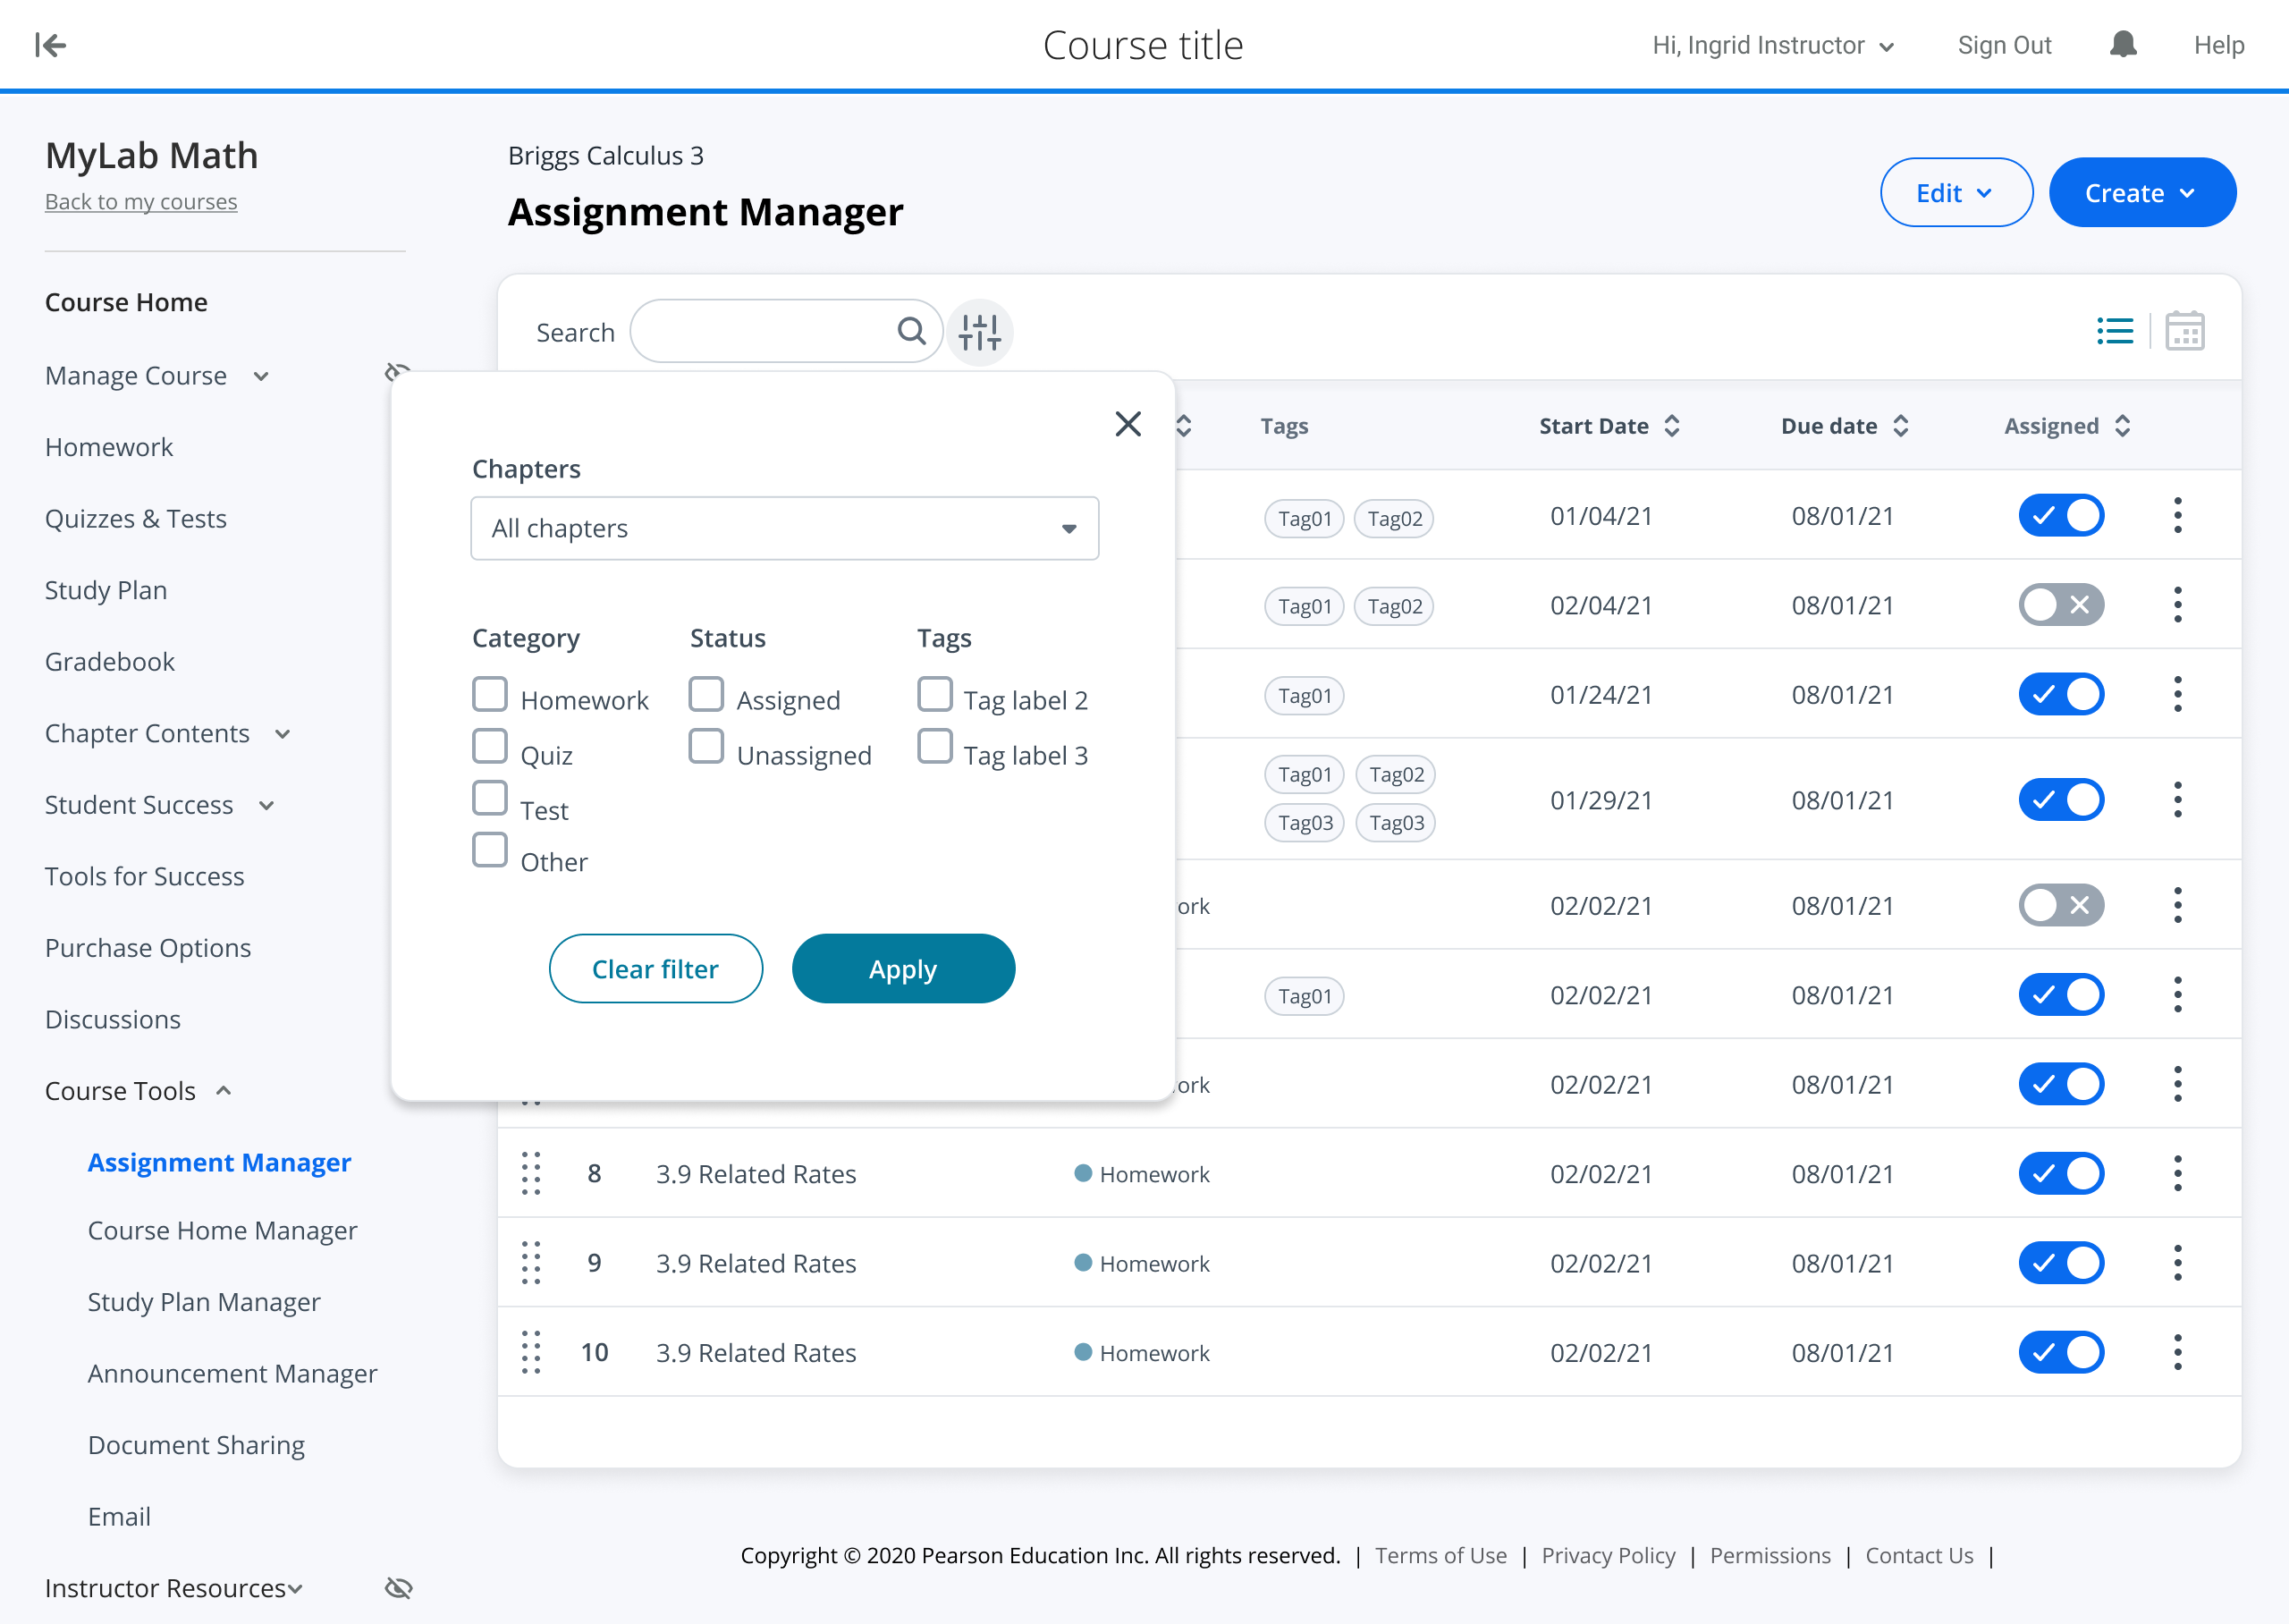Open Gradebook from the sidebar
Screen dimensions: 2289x1624
point(110,661)
